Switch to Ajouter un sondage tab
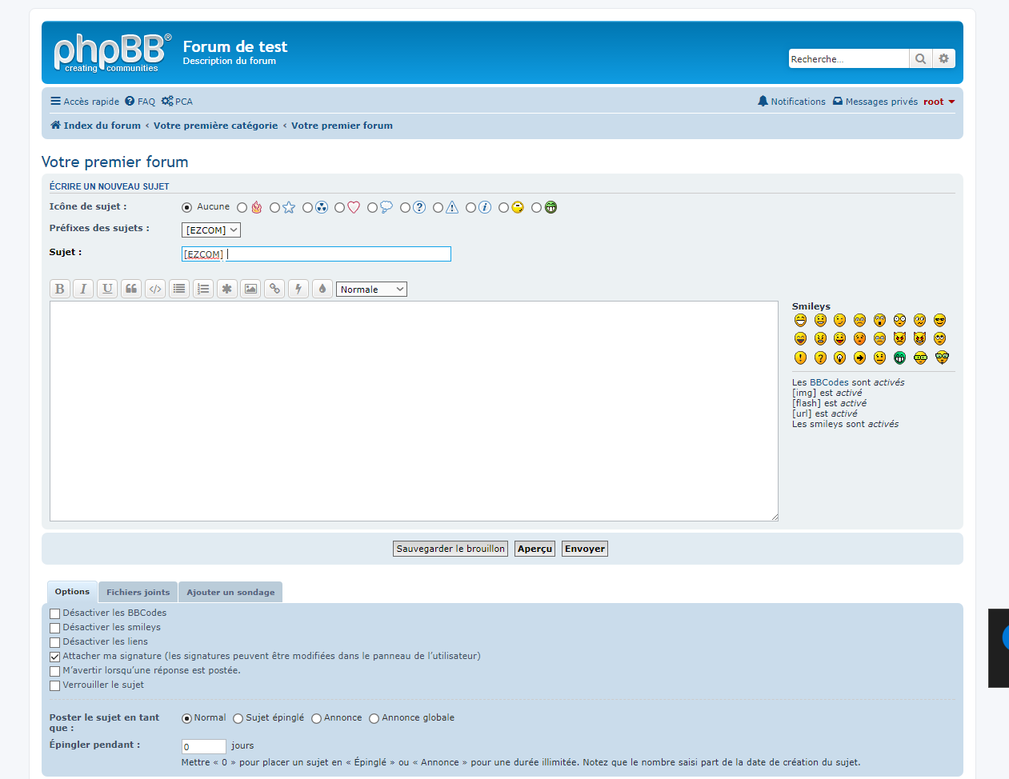This screenshot has height=779, width=1009. (x=230, y=593)
